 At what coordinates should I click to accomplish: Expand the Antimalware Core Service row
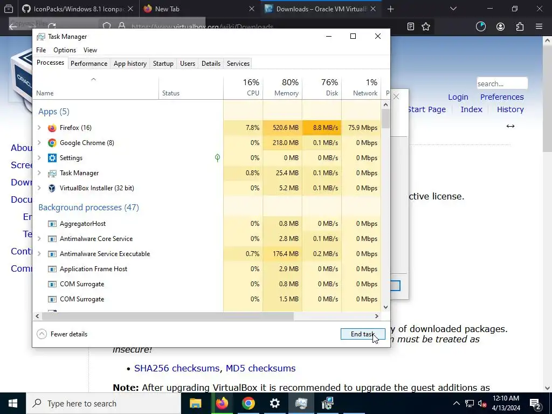tap(39, 239)
